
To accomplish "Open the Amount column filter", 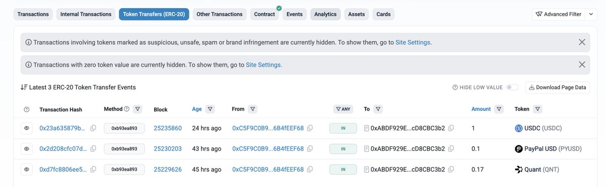I will point(499,109).
